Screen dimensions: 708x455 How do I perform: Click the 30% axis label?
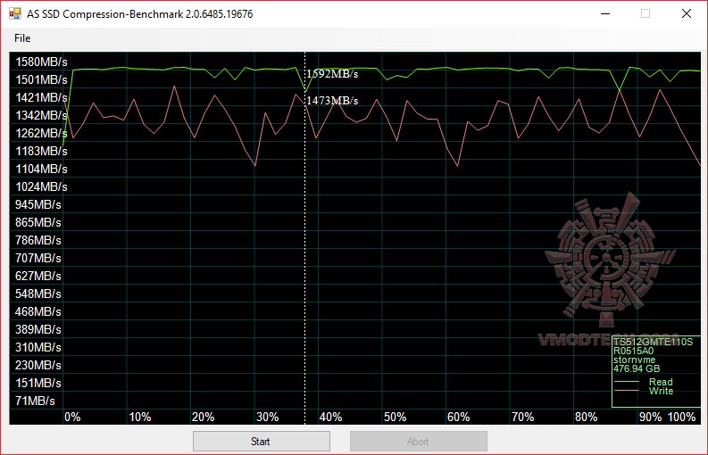(267, 418)
